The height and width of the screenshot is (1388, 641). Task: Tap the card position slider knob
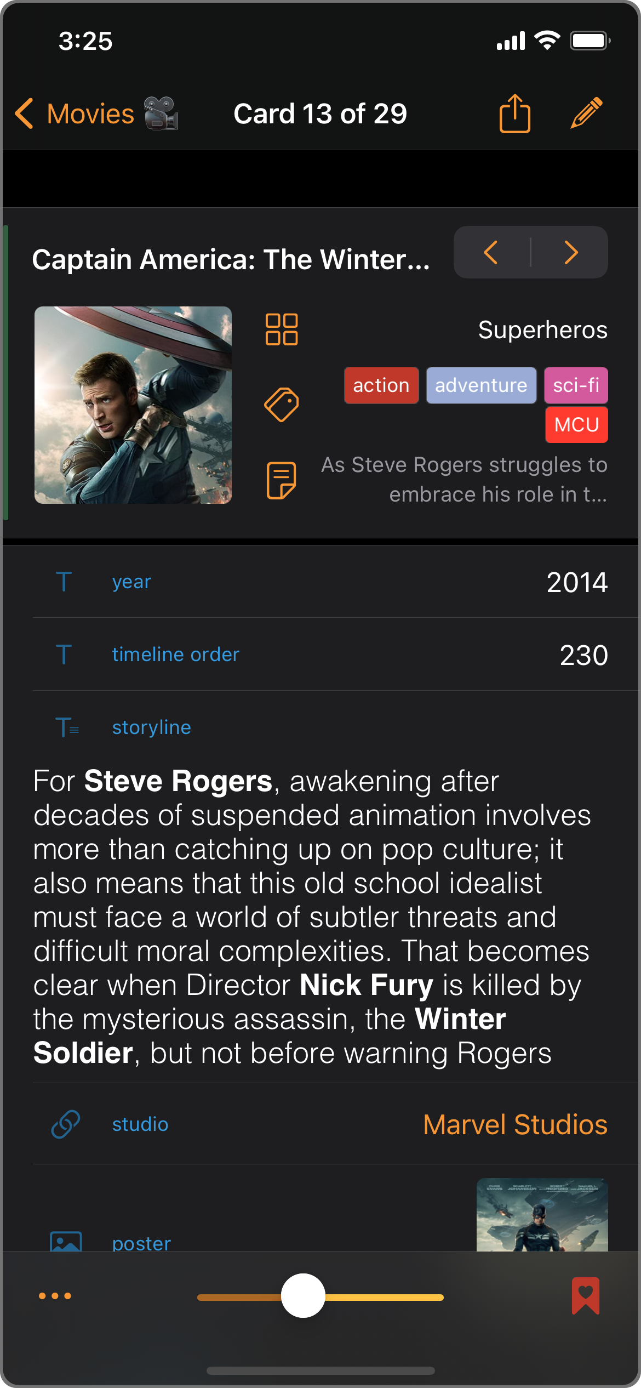pos(303,1296)
